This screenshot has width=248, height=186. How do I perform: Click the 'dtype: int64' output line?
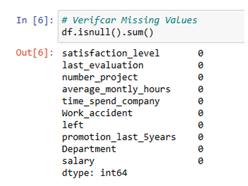(95, 173)
